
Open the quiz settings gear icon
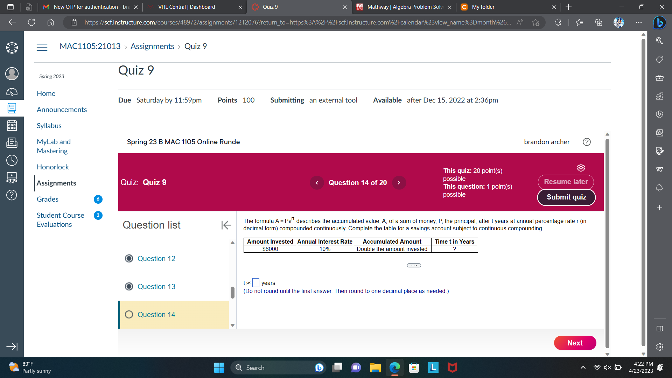[581, 168]
